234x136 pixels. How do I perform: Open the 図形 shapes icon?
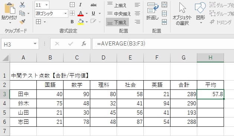200,8
